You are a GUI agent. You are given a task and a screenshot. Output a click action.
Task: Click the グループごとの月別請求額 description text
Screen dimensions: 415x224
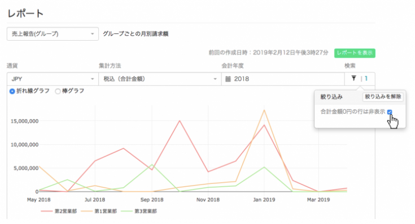pos(136,34)
